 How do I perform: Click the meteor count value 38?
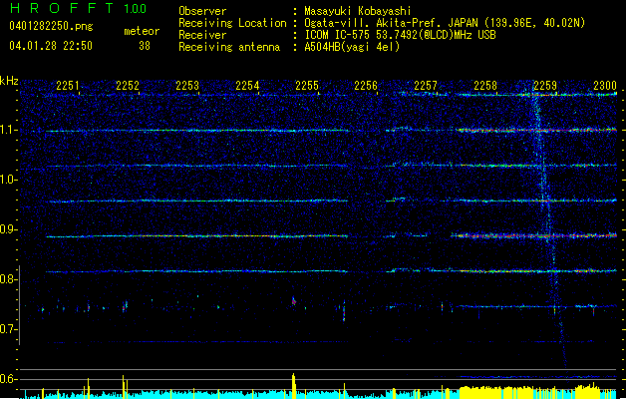pos(145,46)
